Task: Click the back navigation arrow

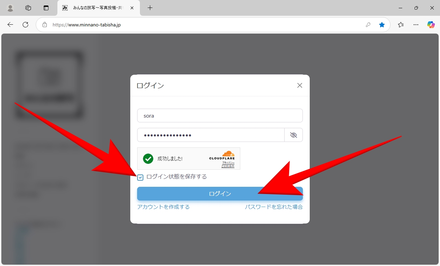Action: [x=10, y=25]
